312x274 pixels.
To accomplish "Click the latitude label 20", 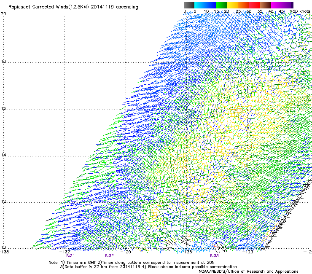I will point(3,14).
